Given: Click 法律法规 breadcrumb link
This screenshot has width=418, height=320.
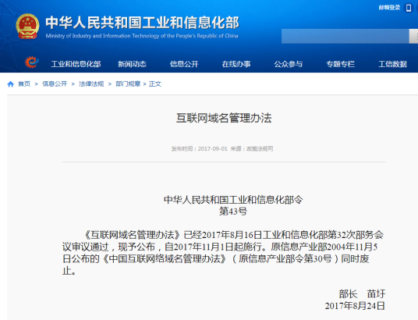Looking at the screenshot, I should tap(91, 84).
